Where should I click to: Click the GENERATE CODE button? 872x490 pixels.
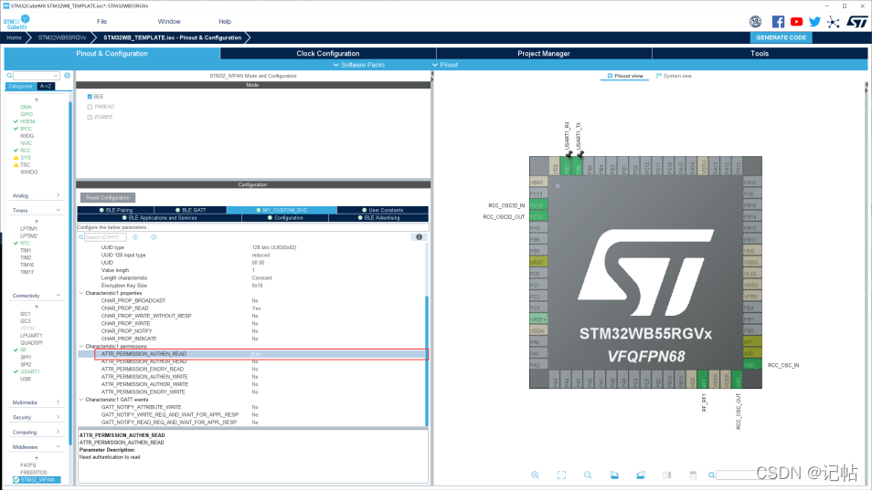click(x=781, y=37)
